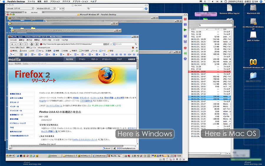Screen dimensions: 265x166
Task: Click the green rewind arrows in Parallels sidebar
Action: (185, 53)
